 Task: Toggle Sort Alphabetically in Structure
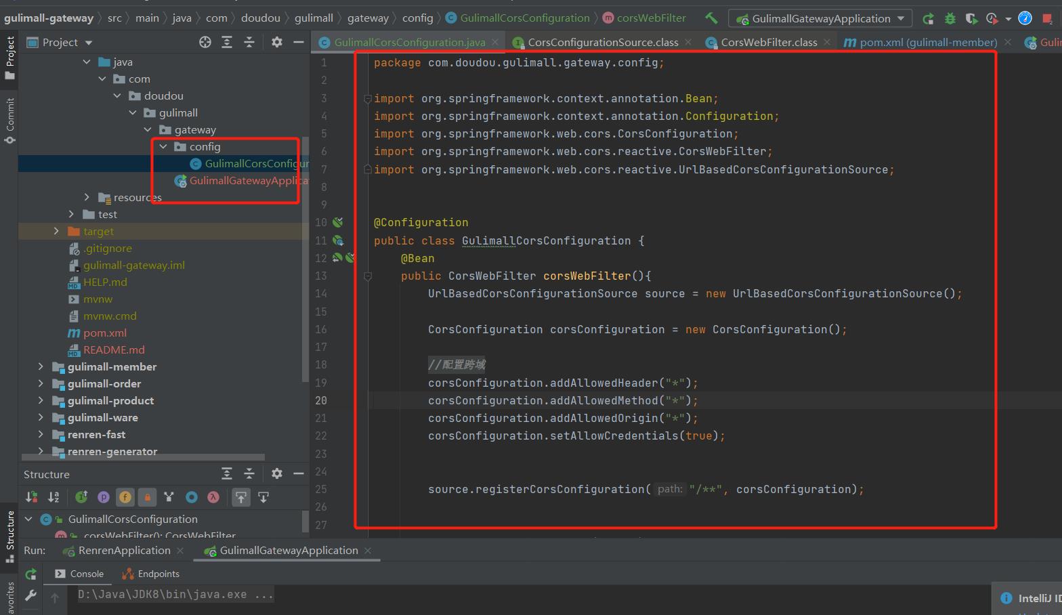(x=54, y=497)
